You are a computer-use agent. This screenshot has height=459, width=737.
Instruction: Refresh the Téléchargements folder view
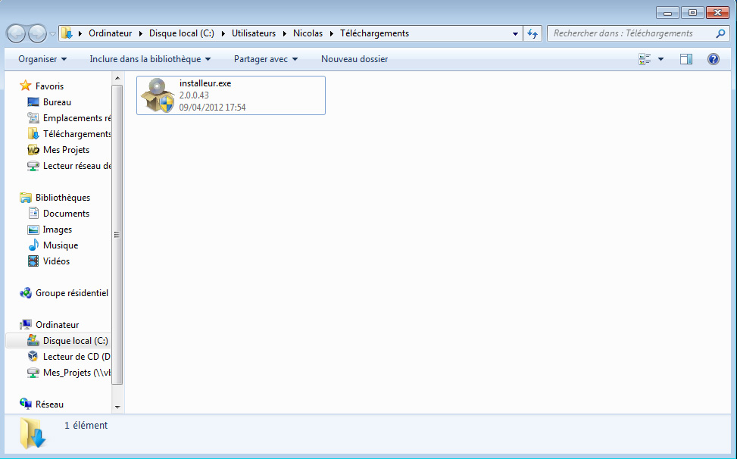click(x=532, y=33)
